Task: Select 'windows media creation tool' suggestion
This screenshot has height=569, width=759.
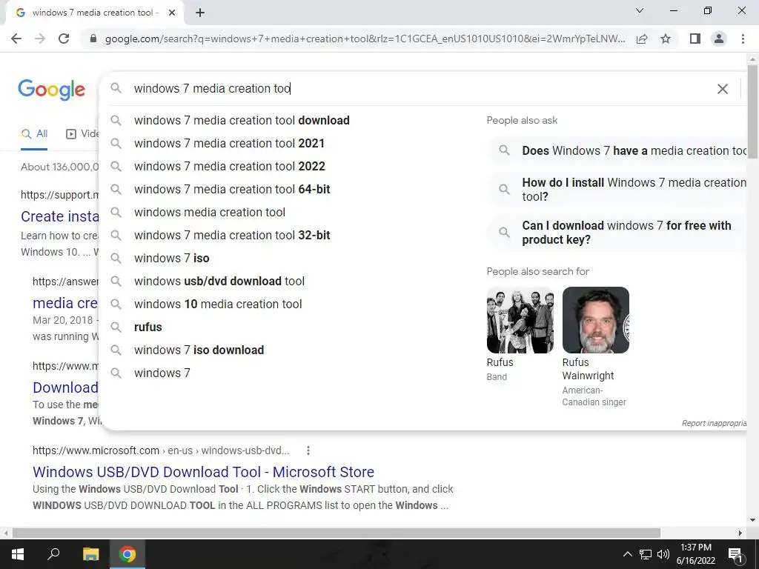Action: pyautogui.click(x=210, y=213)
